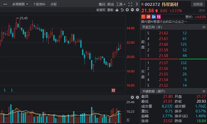Select buy level 1 price 21.57
This screenshot has width=207, height=124.
pos(163,63)
